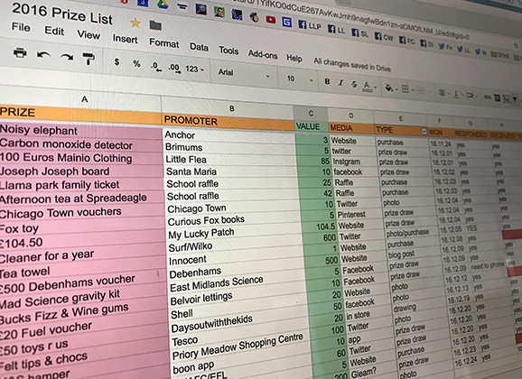Click the Redo arrow icon
The width and height of the screenshot is (522, 379).
tap(67, 57)
